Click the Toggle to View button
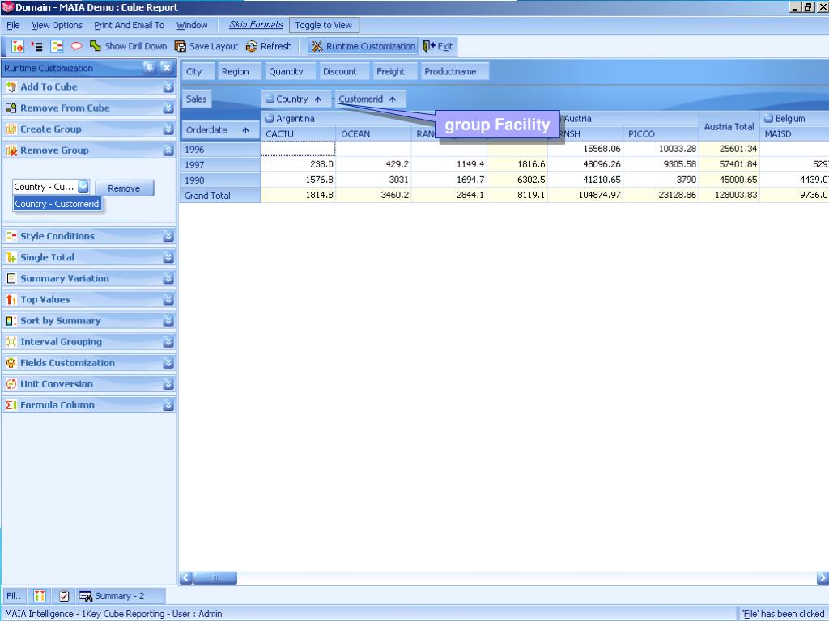This screenshot has width=829, height=621. pos(324,25)
